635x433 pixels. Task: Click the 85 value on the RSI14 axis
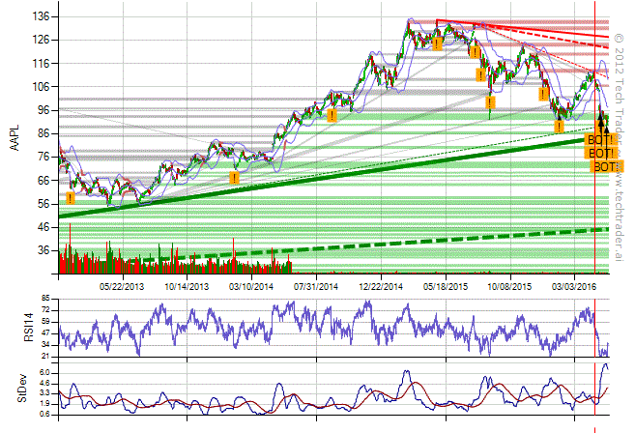(x=45, y=299)
